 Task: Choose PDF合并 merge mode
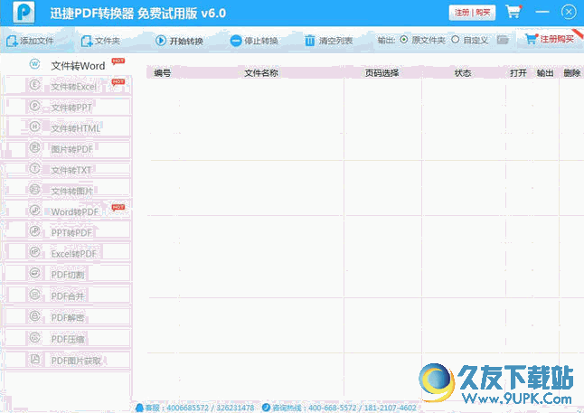pos(67,296)
